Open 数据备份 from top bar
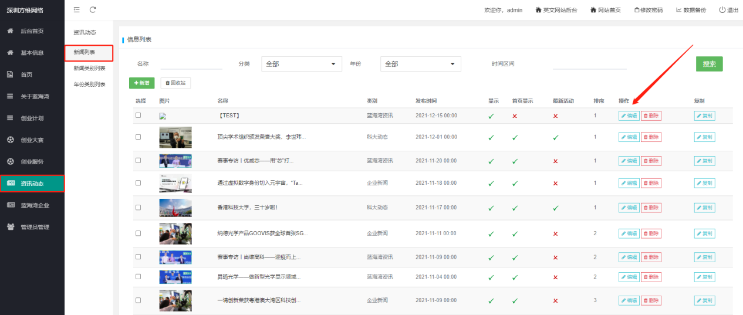Screen dimensions: 743x315 pyautogui.click(x=691, y=10)
